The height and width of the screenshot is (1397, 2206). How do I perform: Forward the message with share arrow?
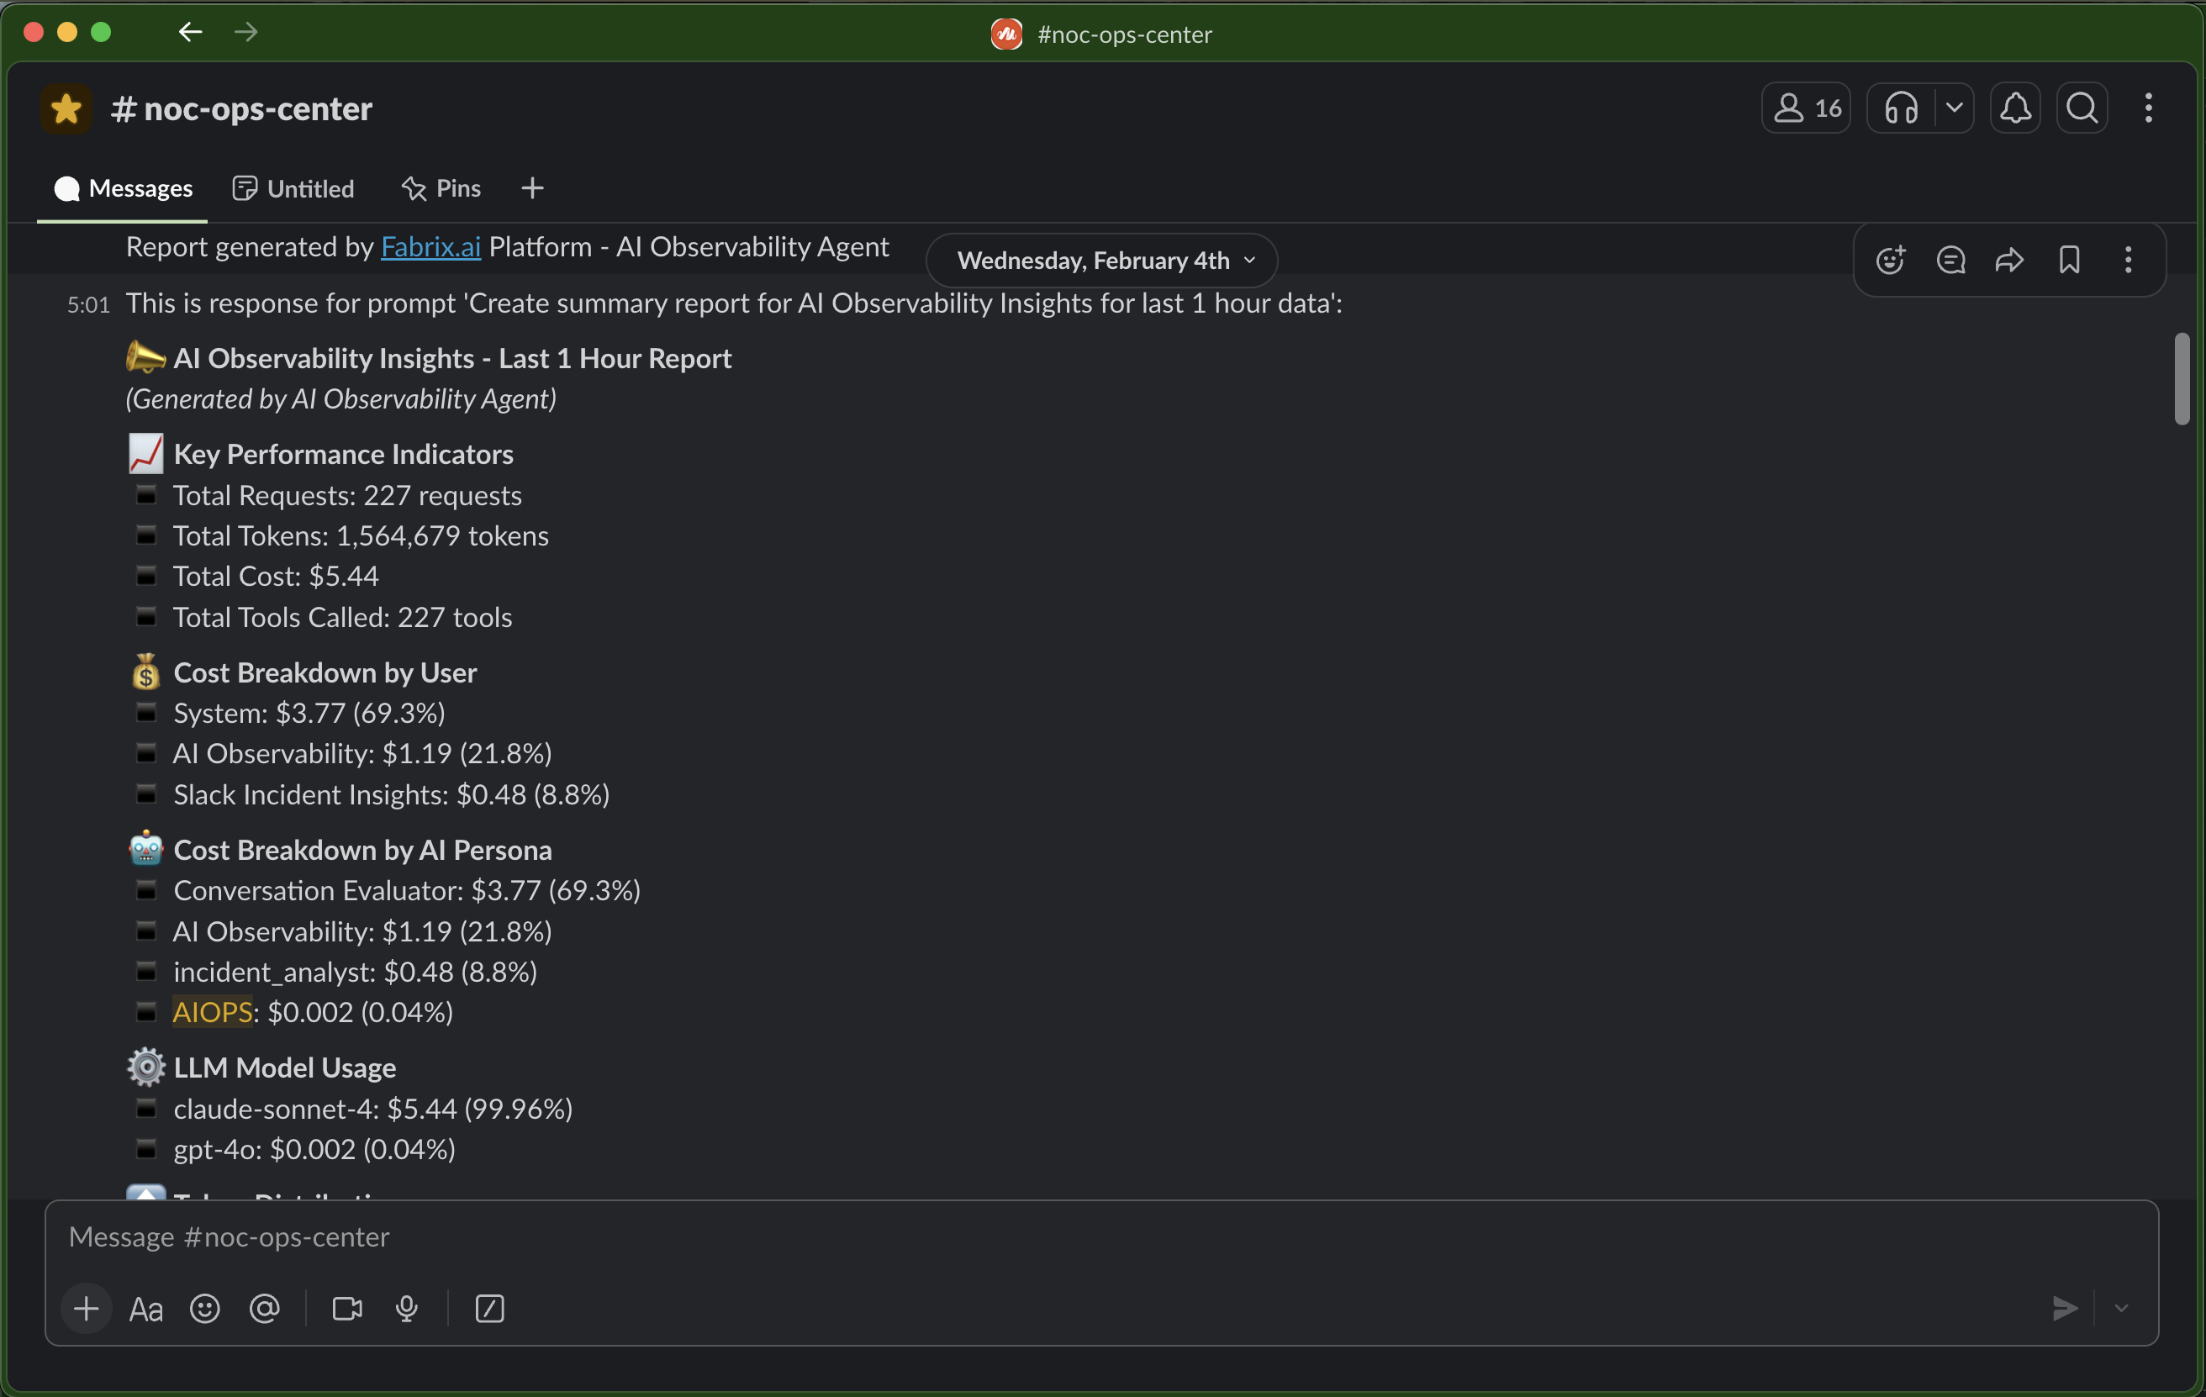tap(2009, 261)
